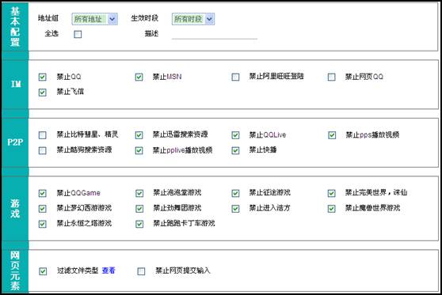Open the 地址组 dropdown showing 所有地址
The image size is (442, 295).
(95, 19)
